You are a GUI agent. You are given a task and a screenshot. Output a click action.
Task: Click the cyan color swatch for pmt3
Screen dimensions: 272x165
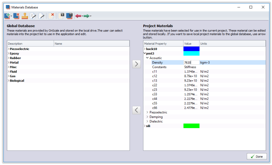click(x=191, y=53)
